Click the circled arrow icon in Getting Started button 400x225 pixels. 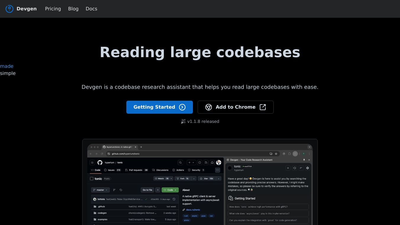182,107
